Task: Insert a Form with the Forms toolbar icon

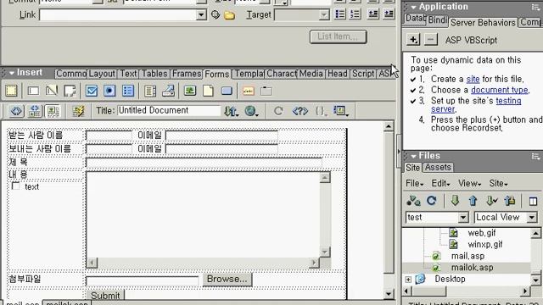Action: 11,91
